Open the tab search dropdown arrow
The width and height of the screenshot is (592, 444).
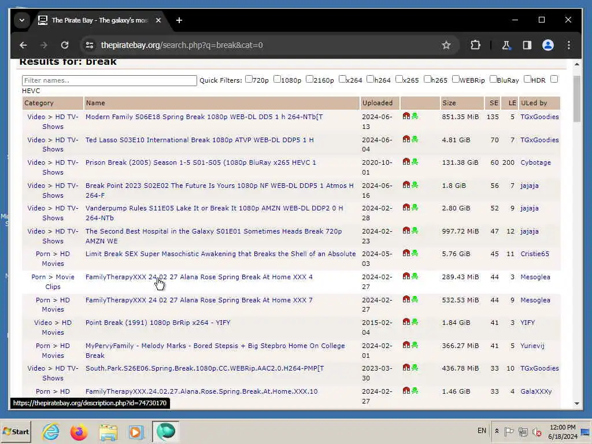pyautogui.click(x=22, y=20)
